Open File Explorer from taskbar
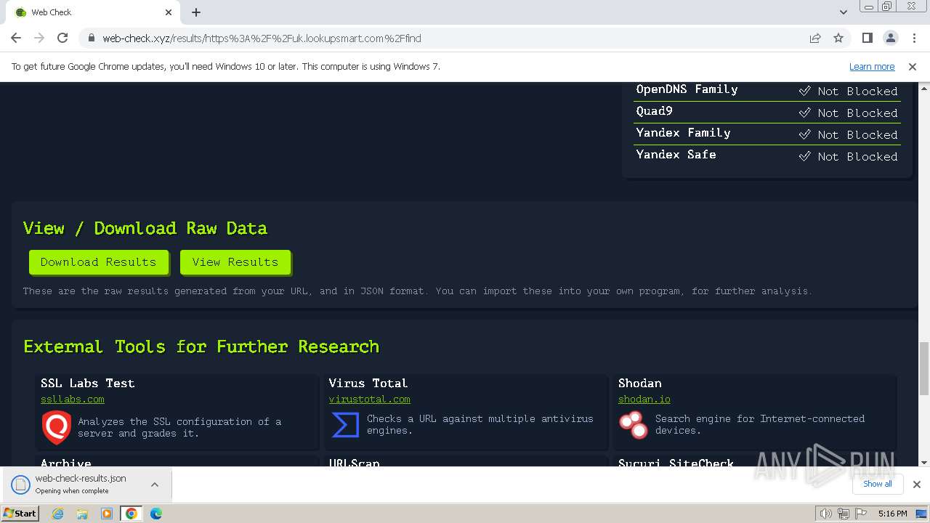 (x=82, y=514)
